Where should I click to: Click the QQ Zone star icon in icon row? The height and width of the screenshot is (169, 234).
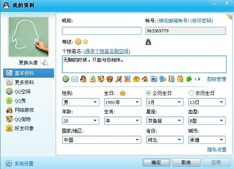pyautogui.click(x=66, y=79)
